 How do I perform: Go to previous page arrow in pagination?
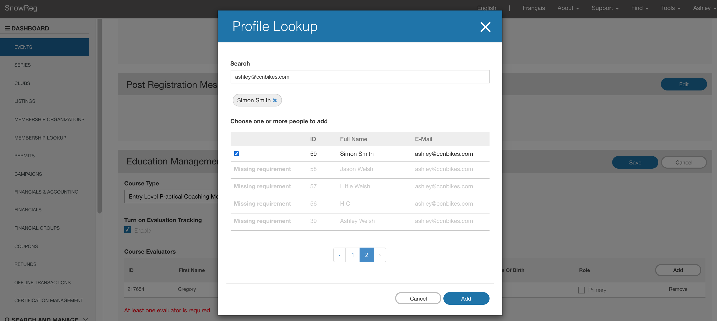(340, 255)
